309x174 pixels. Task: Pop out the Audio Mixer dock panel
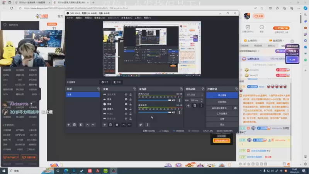[x=181, y=89]
